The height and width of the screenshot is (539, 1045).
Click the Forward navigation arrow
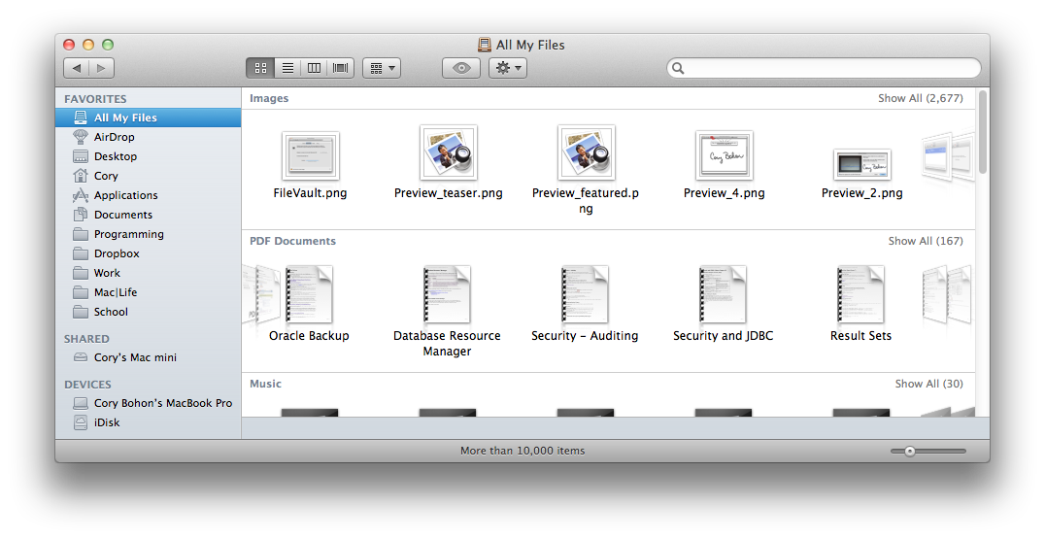coord(102,68)
